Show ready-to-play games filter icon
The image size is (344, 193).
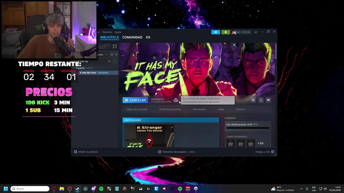116,54
